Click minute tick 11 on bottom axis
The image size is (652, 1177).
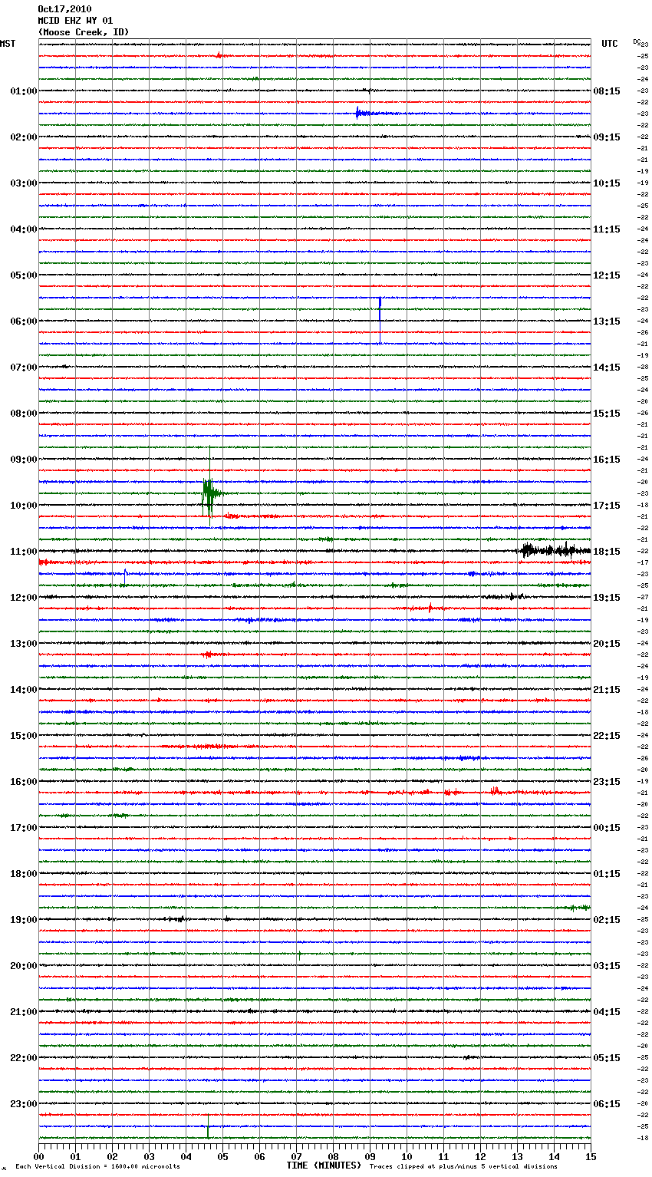click(x=443, y=1156)
